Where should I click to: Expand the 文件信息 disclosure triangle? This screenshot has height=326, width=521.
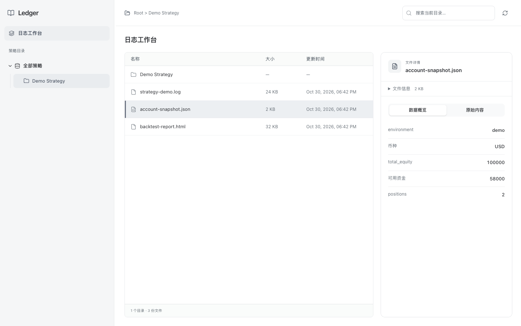(x=389, y=89)
